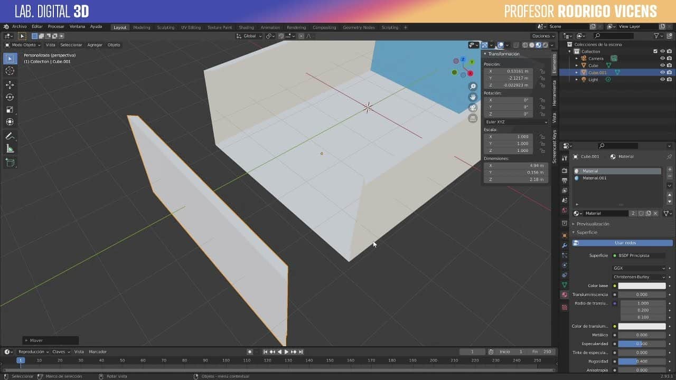The image size is (676, 380).
Task: Click the Usar nodos button
Action: [625, 243]
